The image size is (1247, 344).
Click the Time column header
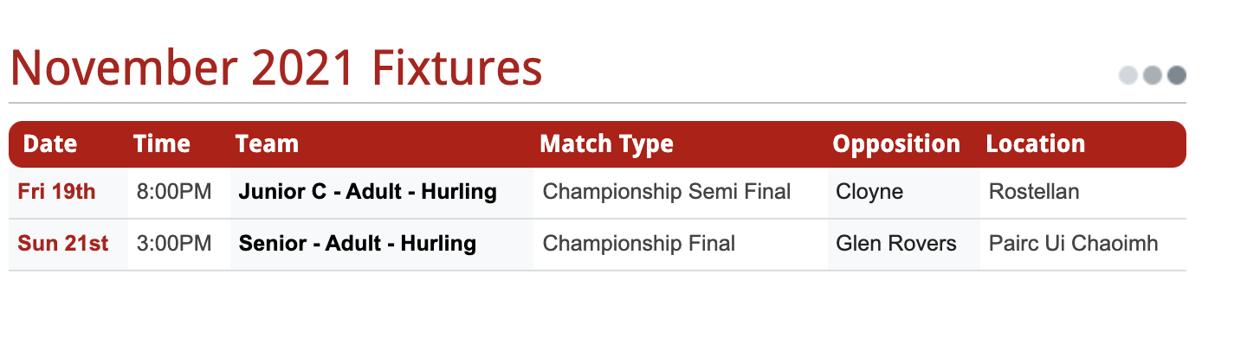pos(162,143)
